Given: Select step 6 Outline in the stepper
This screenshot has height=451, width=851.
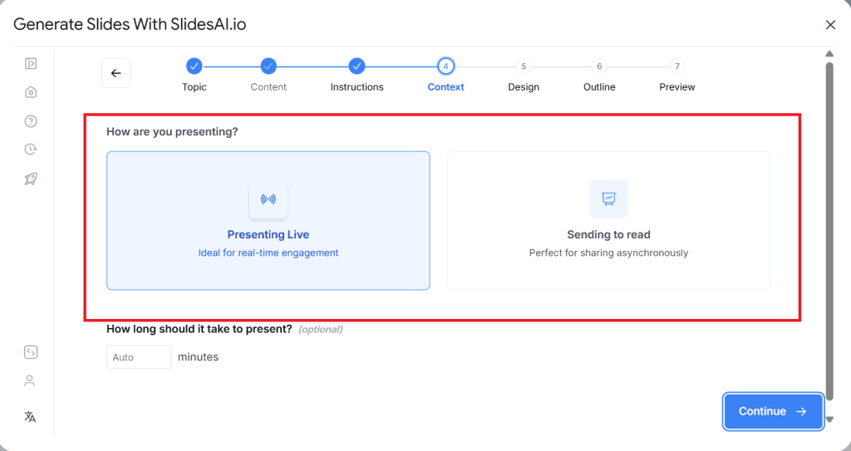Looking at the screenshot, I should click(599, 66).
